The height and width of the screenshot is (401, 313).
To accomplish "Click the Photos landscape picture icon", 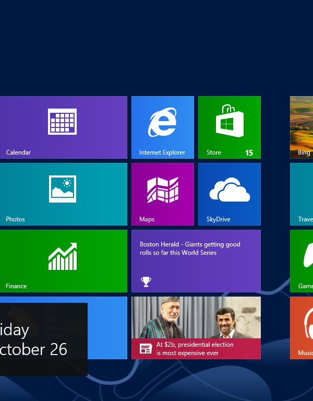I will click(62, 188).
